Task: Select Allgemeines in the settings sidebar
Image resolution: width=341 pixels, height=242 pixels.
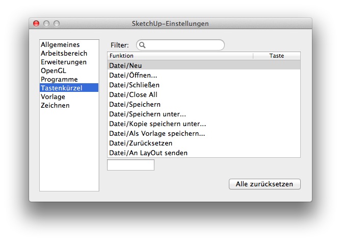Action: click(60, 45)
